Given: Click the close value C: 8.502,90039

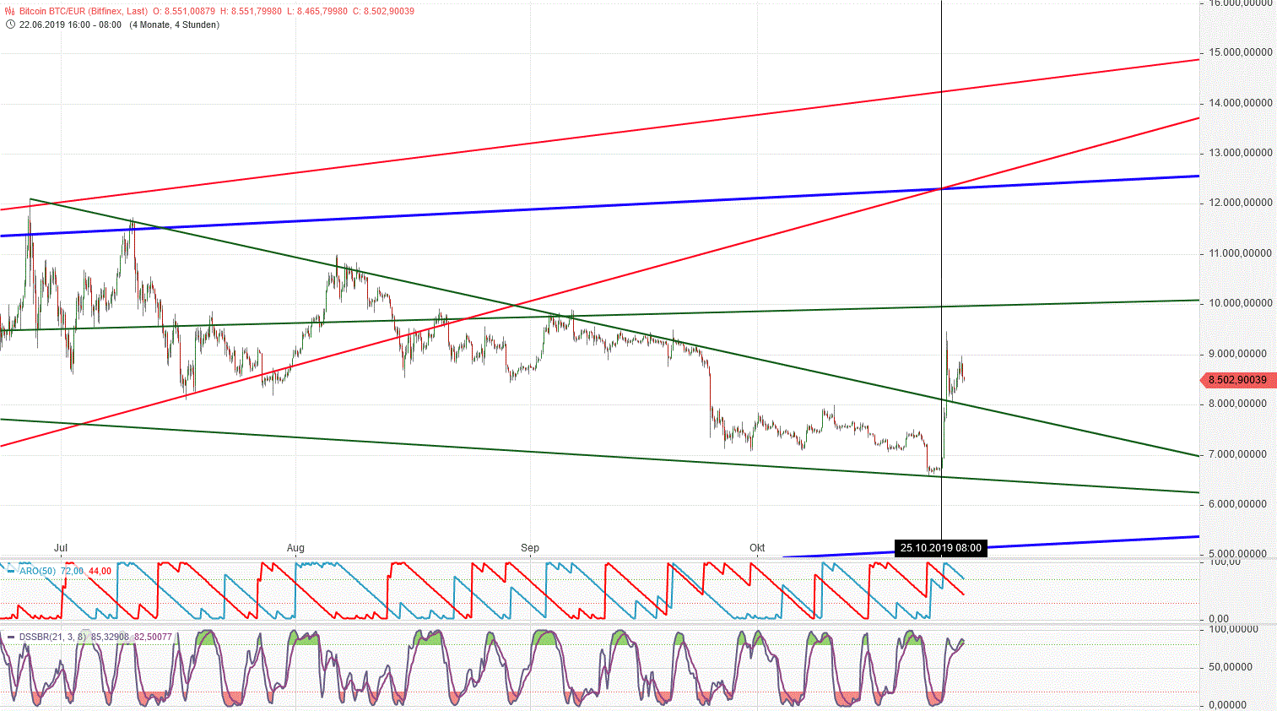Looking at the screenshot, I should click(x=383, y=12).
